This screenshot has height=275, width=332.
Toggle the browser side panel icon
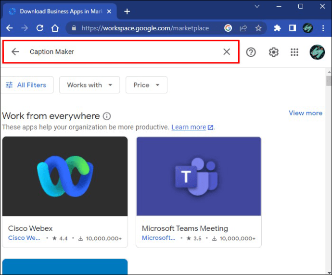point(293,28)
